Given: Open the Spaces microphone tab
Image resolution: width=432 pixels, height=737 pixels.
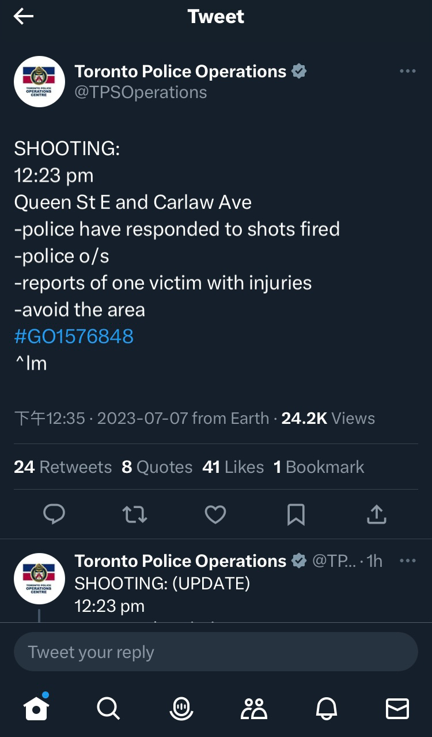Looking at the screenshot, I should tap(181, 708).
